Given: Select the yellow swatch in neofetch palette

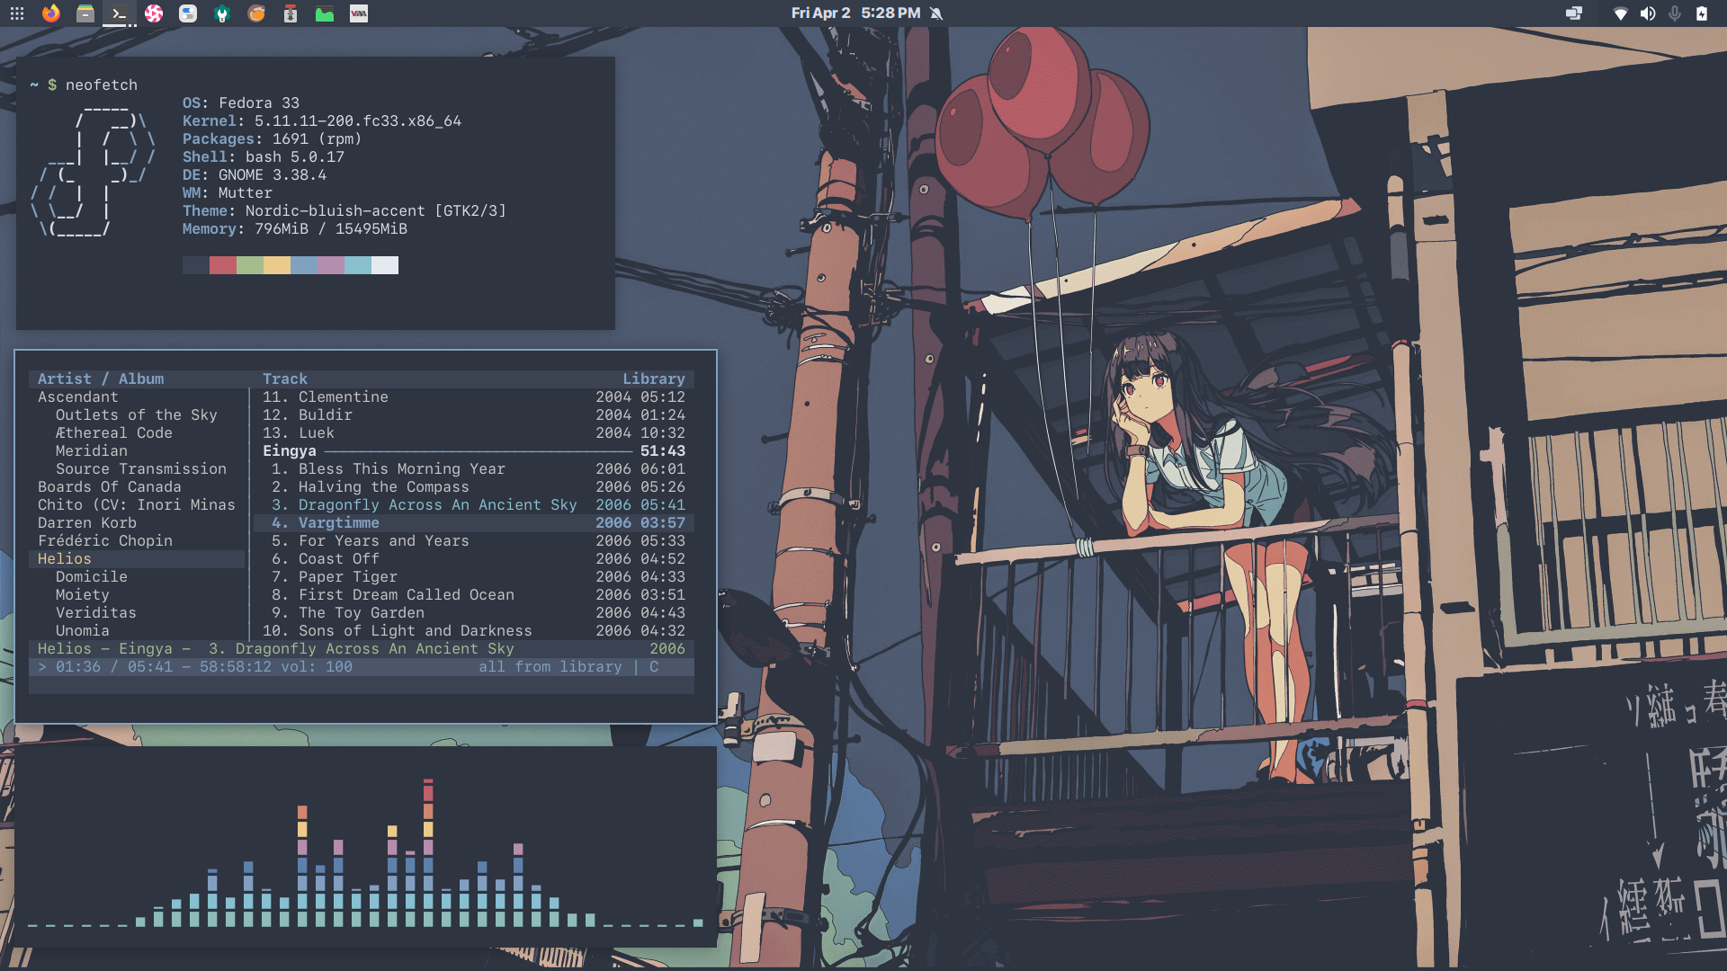Looking at the screenshot, I should coord(277,265).
